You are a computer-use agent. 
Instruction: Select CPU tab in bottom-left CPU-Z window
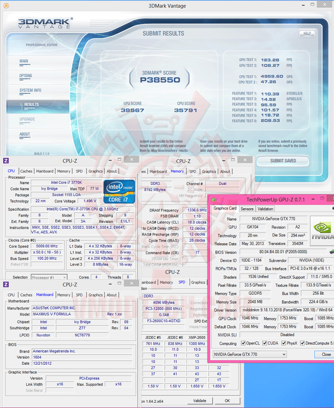pos(11,295)
